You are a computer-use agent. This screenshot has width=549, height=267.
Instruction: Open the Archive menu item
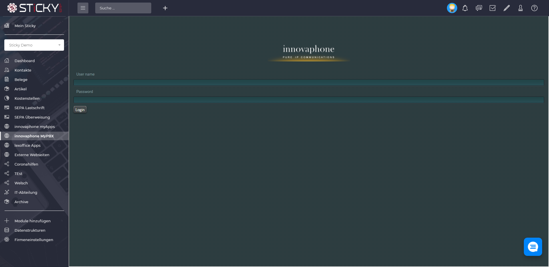pos(34,202)
